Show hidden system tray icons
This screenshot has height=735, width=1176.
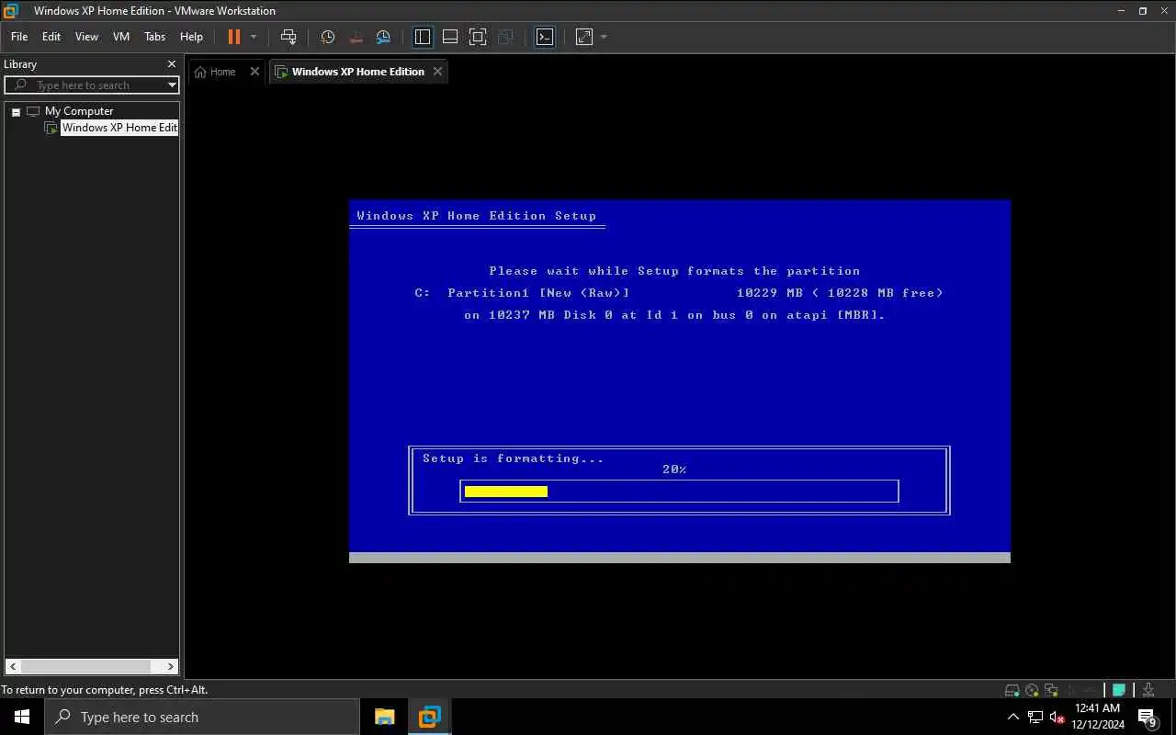[1012, 718]
